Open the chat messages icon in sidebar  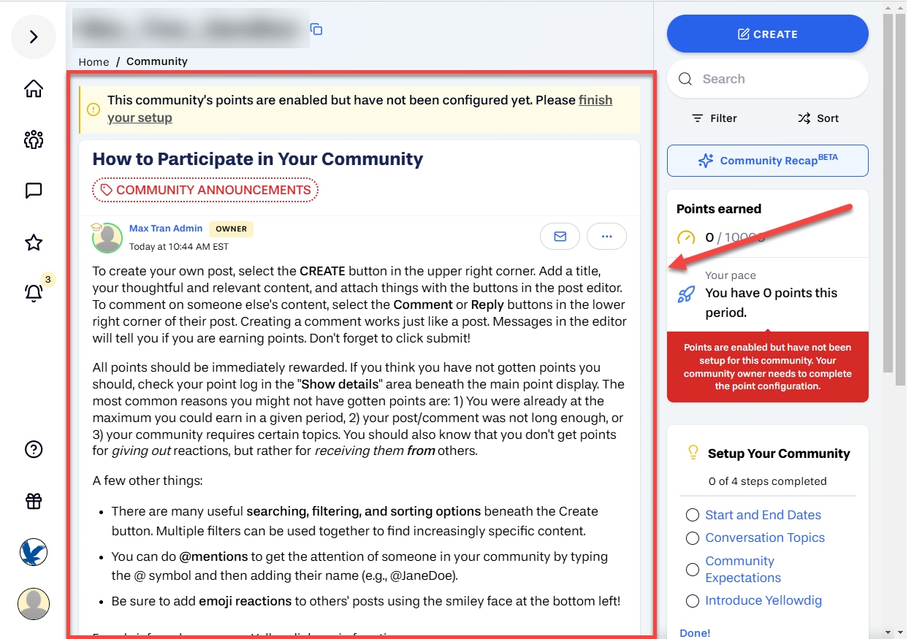[34, 191]
